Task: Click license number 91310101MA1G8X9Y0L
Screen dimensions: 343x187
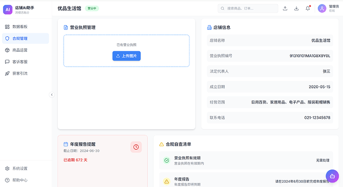Action: pyautogui.click(x=310, y=56)
